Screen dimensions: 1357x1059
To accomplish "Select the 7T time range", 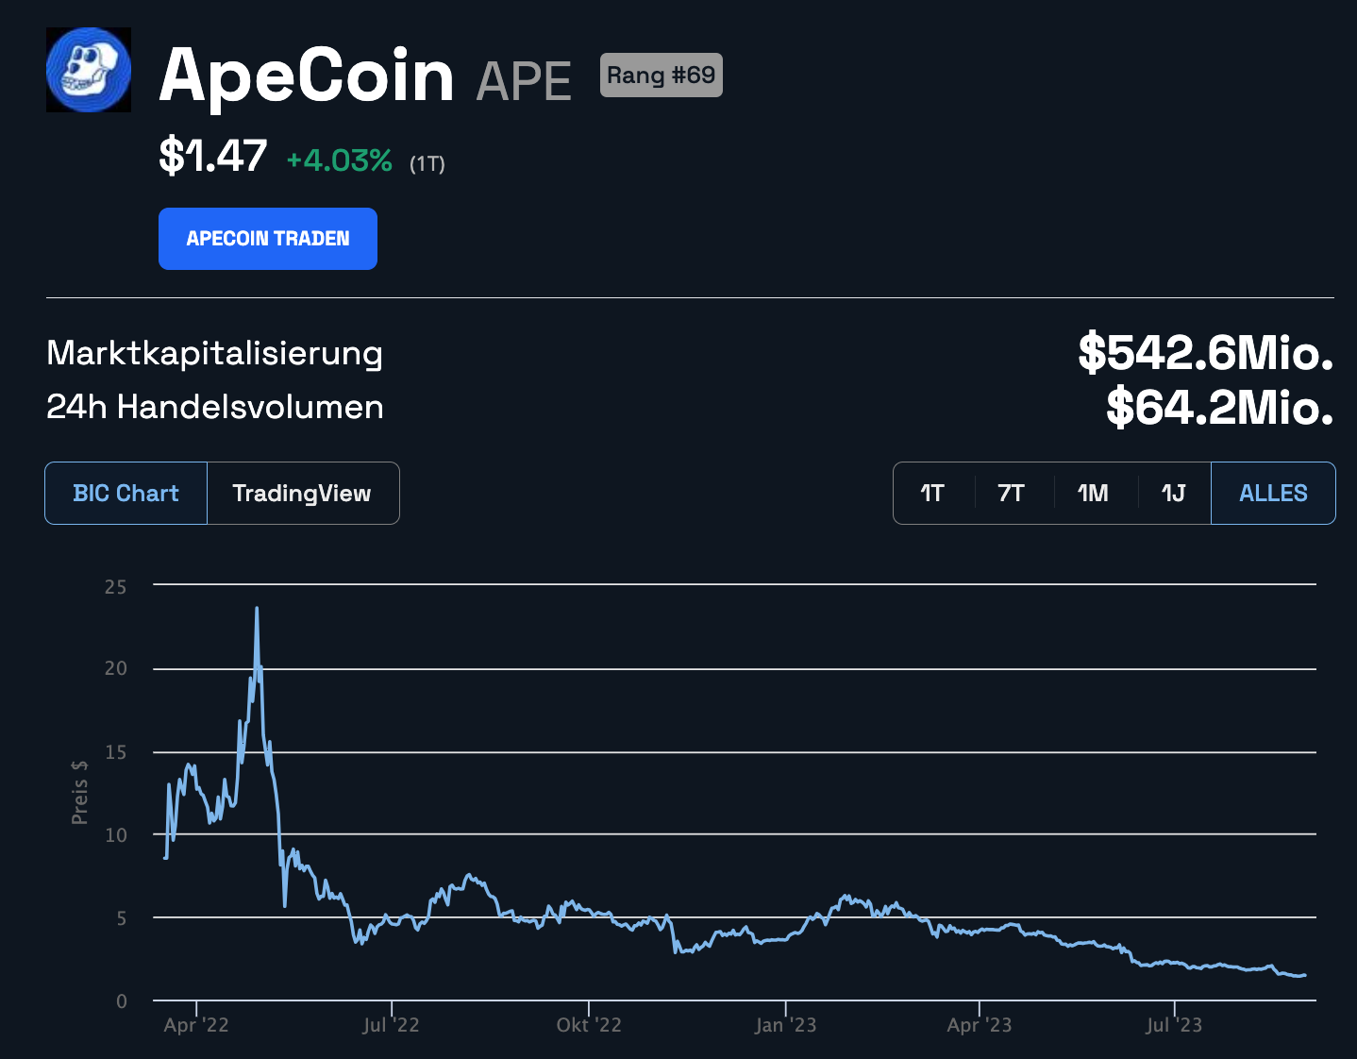I will (1012, 494).
